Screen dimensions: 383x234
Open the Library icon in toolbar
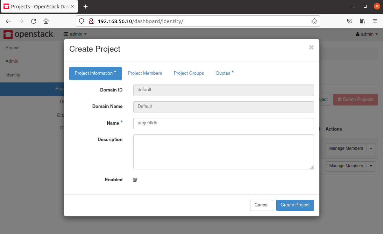pos(362,21)
